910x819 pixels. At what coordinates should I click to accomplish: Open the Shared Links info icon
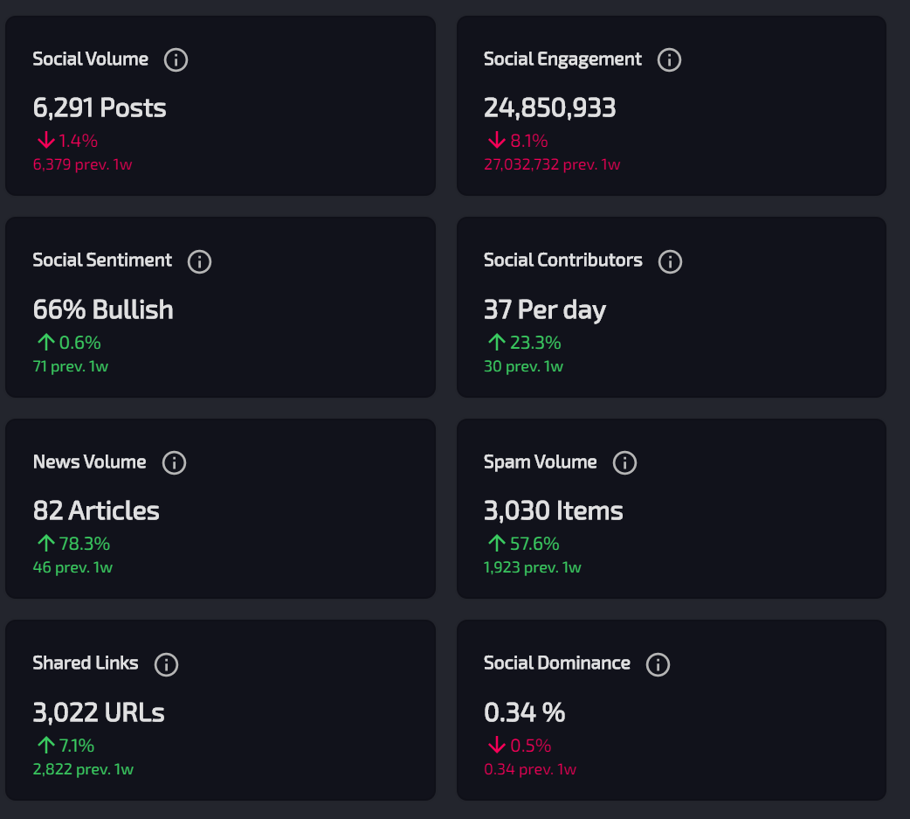click(x=167, y=664)
